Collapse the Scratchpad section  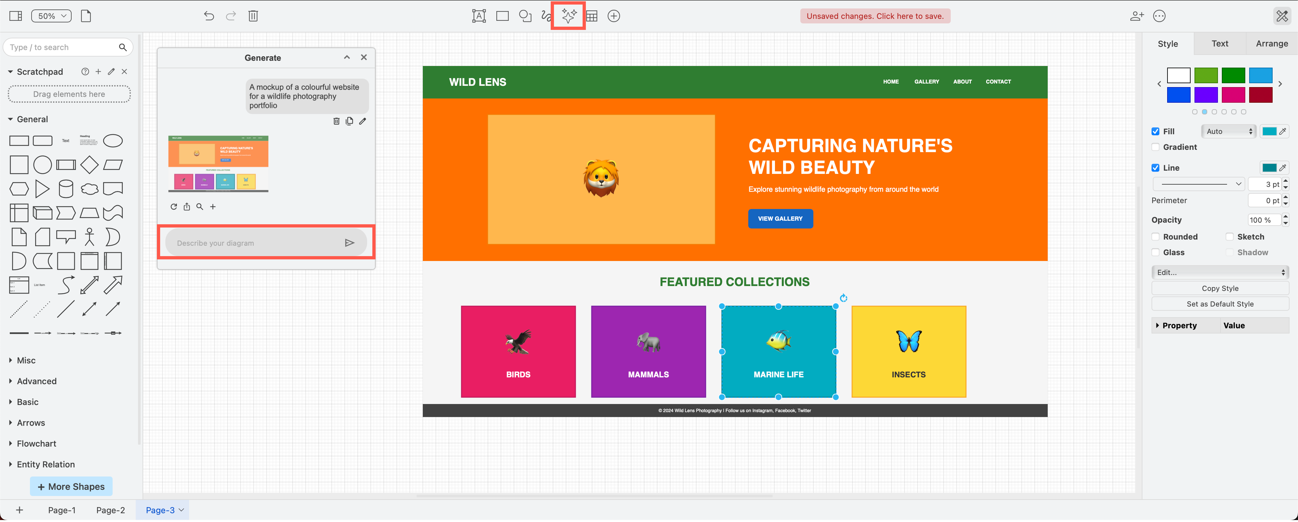[11, 72]
